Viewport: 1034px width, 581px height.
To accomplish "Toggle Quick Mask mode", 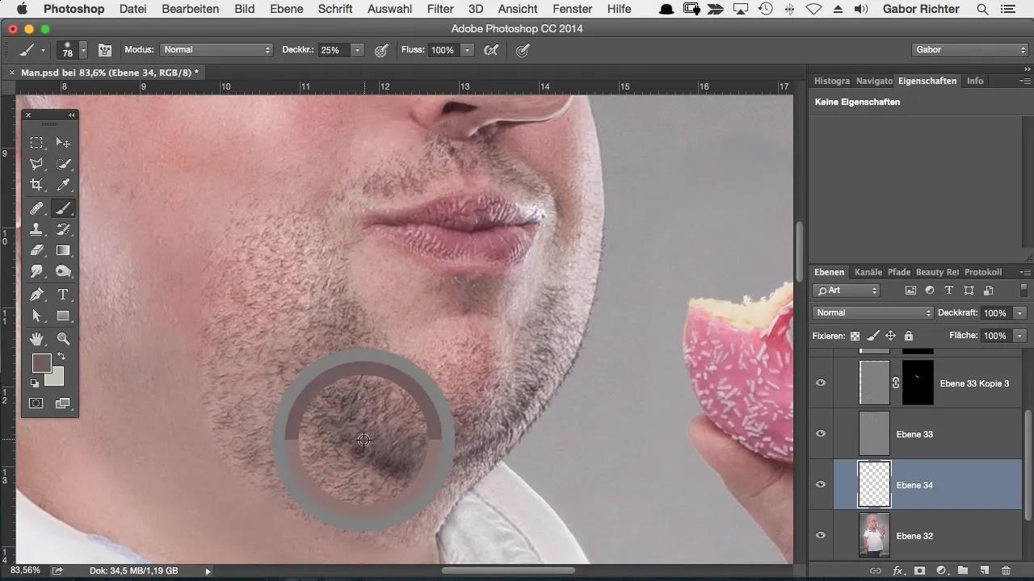I will 36,403.
